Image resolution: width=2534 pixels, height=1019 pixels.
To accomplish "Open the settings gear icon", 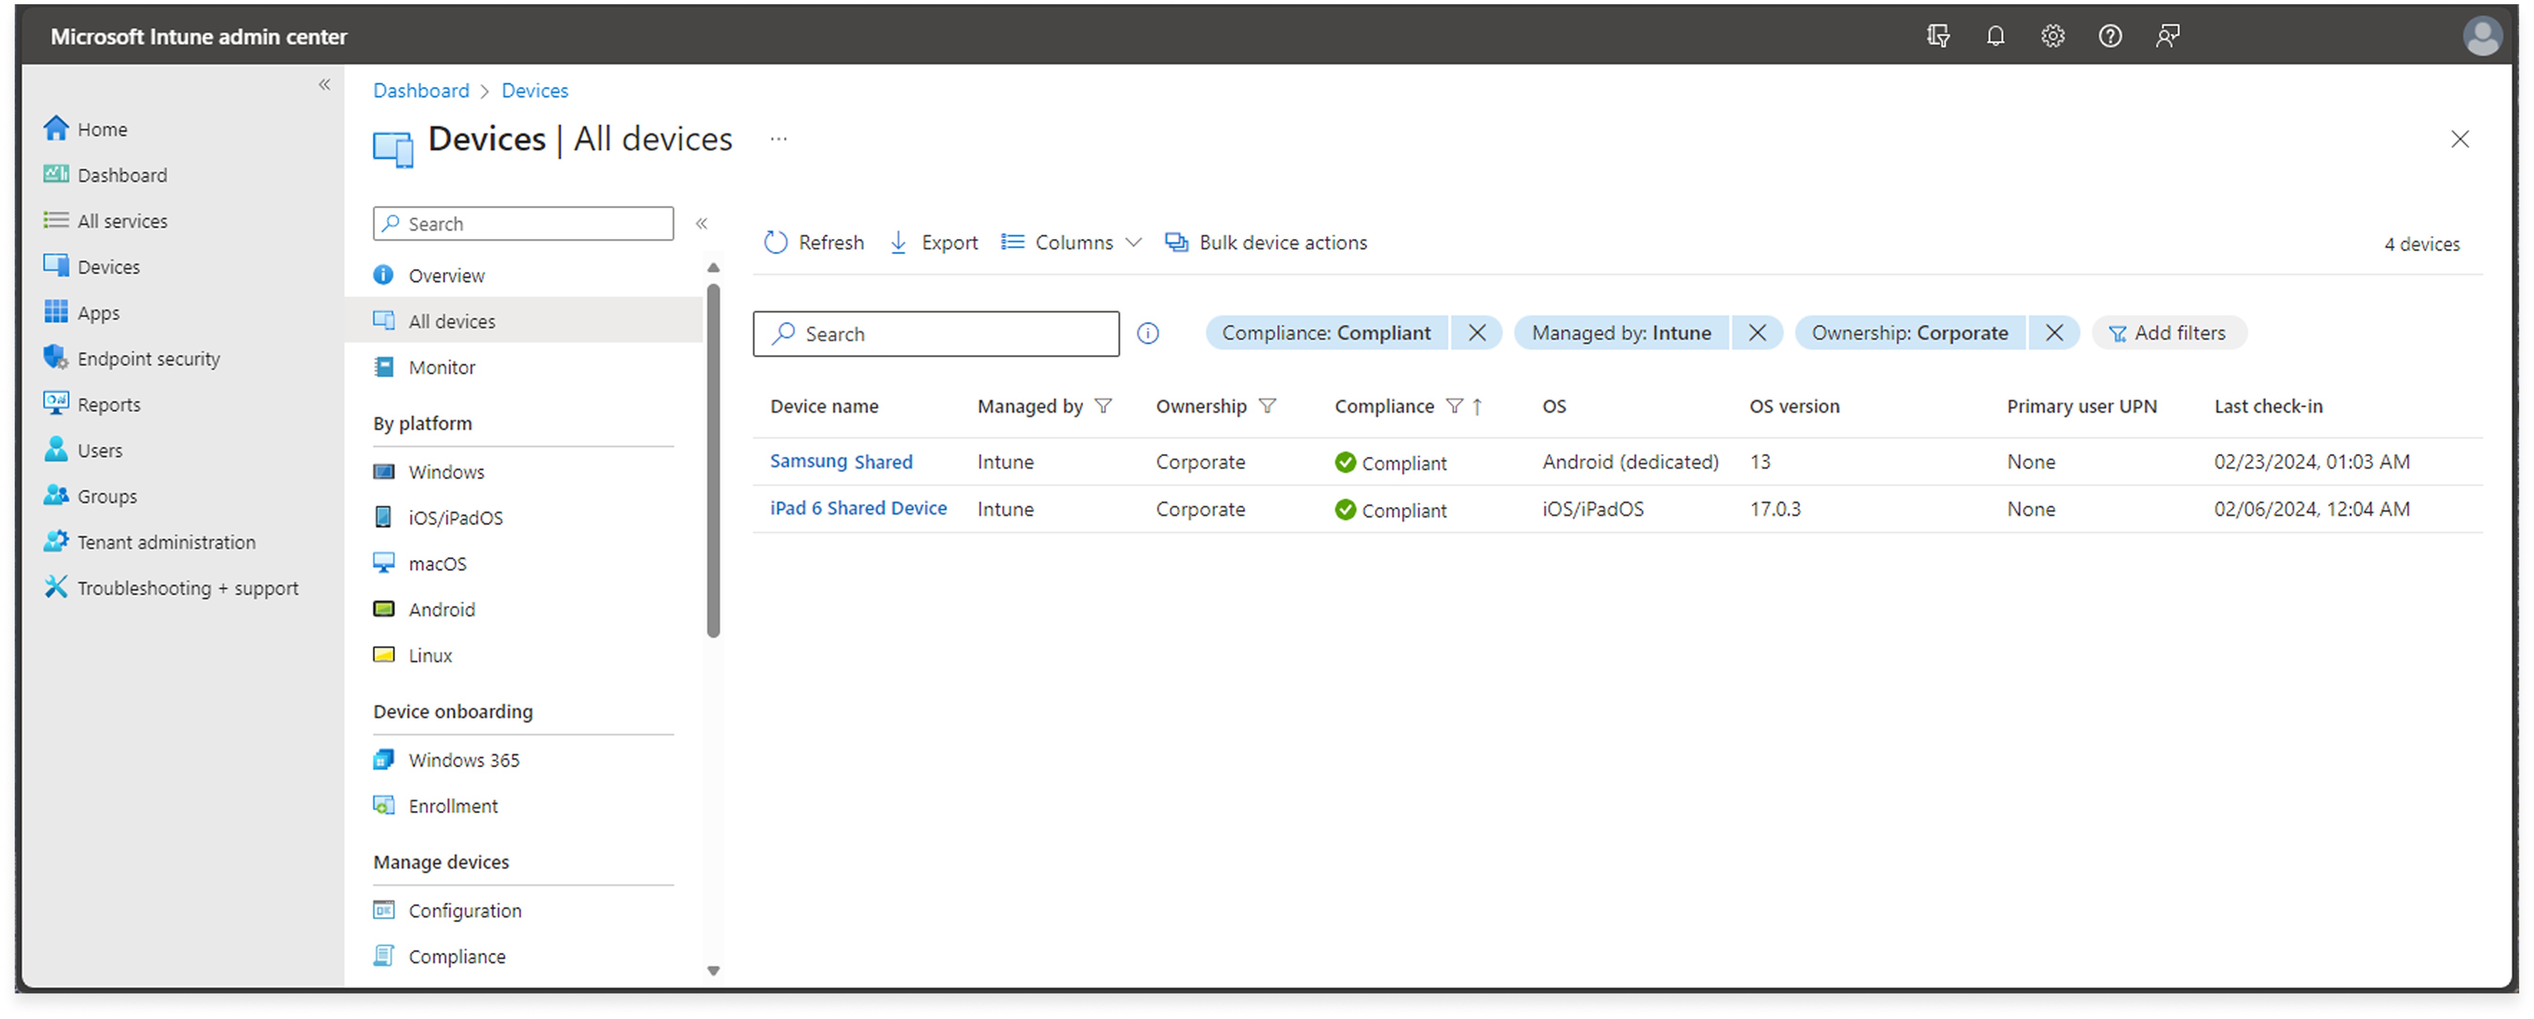I will (x=2052, y=37).
